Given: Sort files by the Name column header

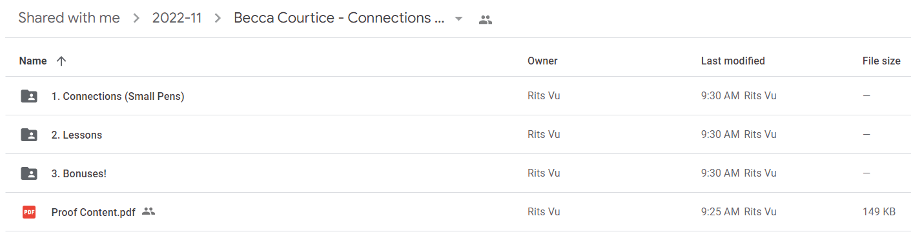Looking at the screenshot, I should click(x=33, y=61).
